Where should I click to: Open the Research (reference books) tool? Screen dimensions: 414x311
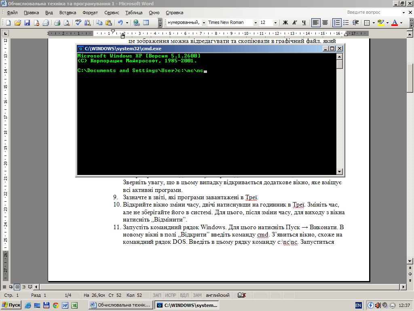click(87, 23)
